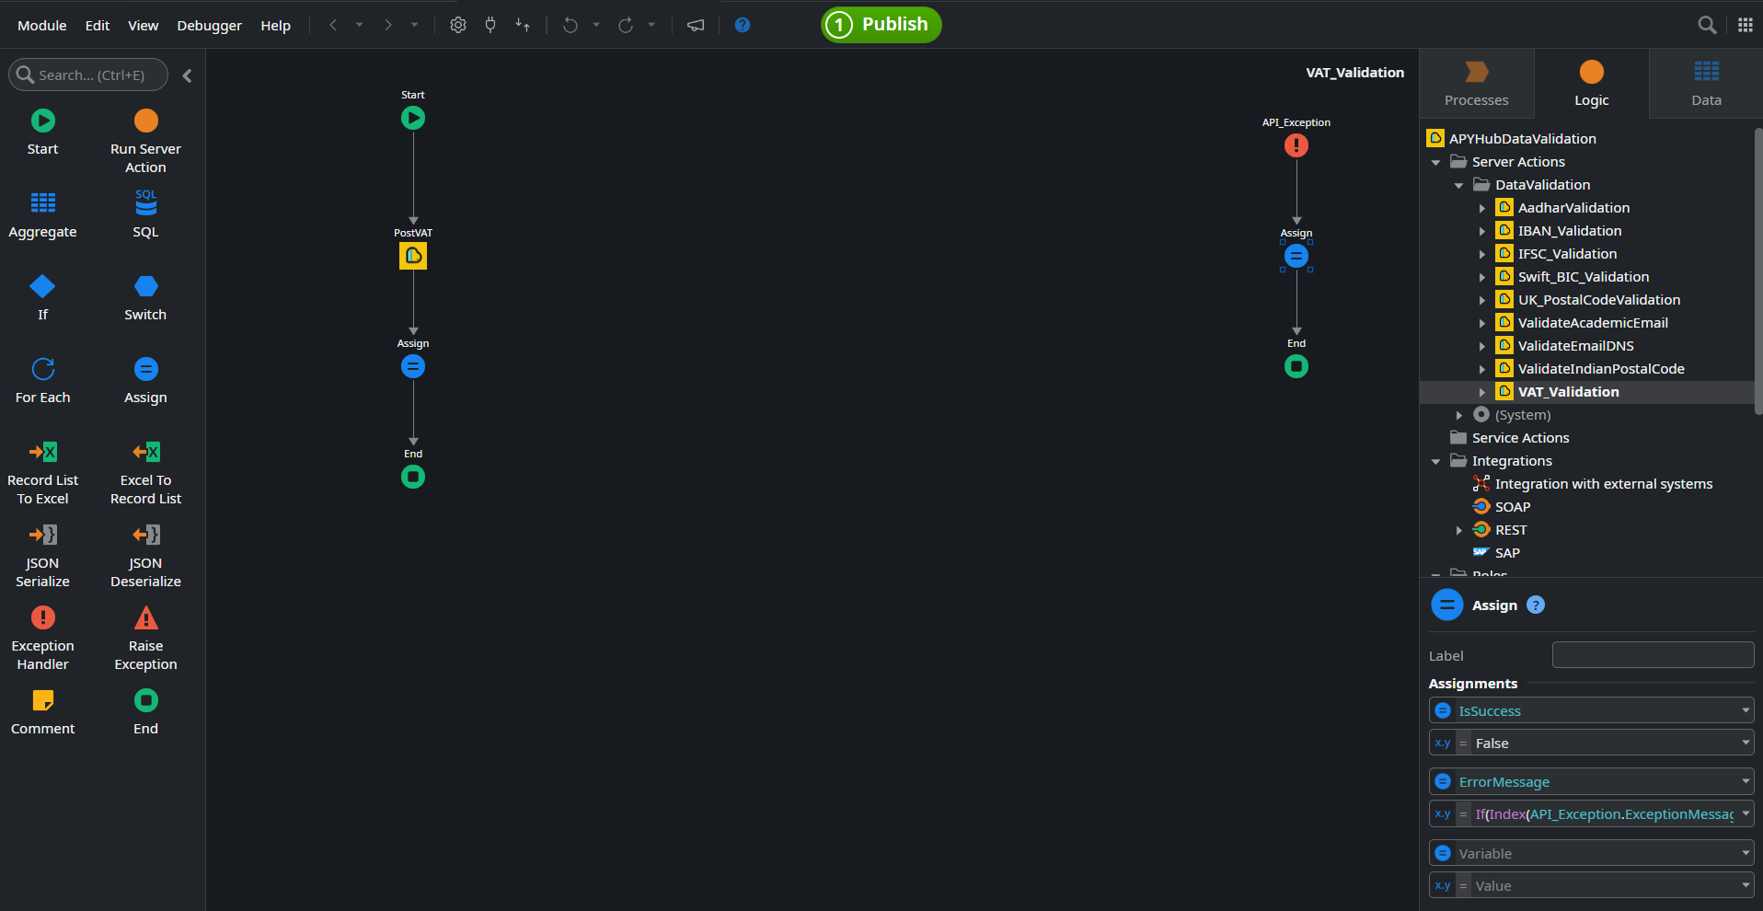Click the undo toolbar button
The height and width of the screenshot is (911, 1763).
point(570,25)
